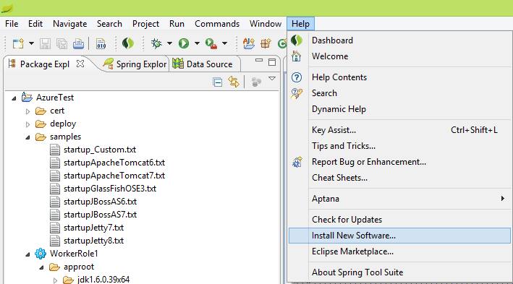Click the Debug bug icon
The width and height of the screenshot is (513, 284).
pos(156,43)
